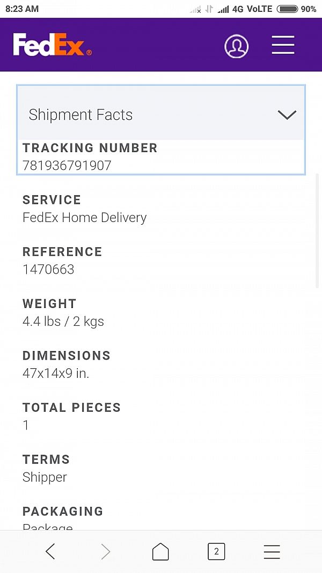Tap the 4G VoLTE signal indicator

[x=252, y=9]
